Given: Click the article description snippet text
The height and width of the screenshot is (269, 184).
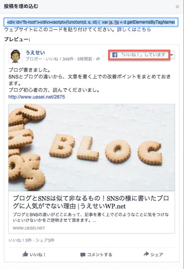Looking at the screenshot, I should [x=91, y=217].
